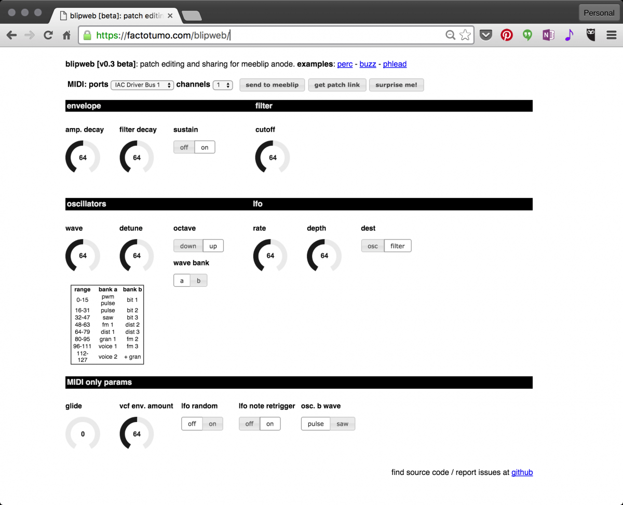Viewport: 623px width, 505px height.
Task: Click the 'voice 2' cell in wave table
Action: coord(108,357)
